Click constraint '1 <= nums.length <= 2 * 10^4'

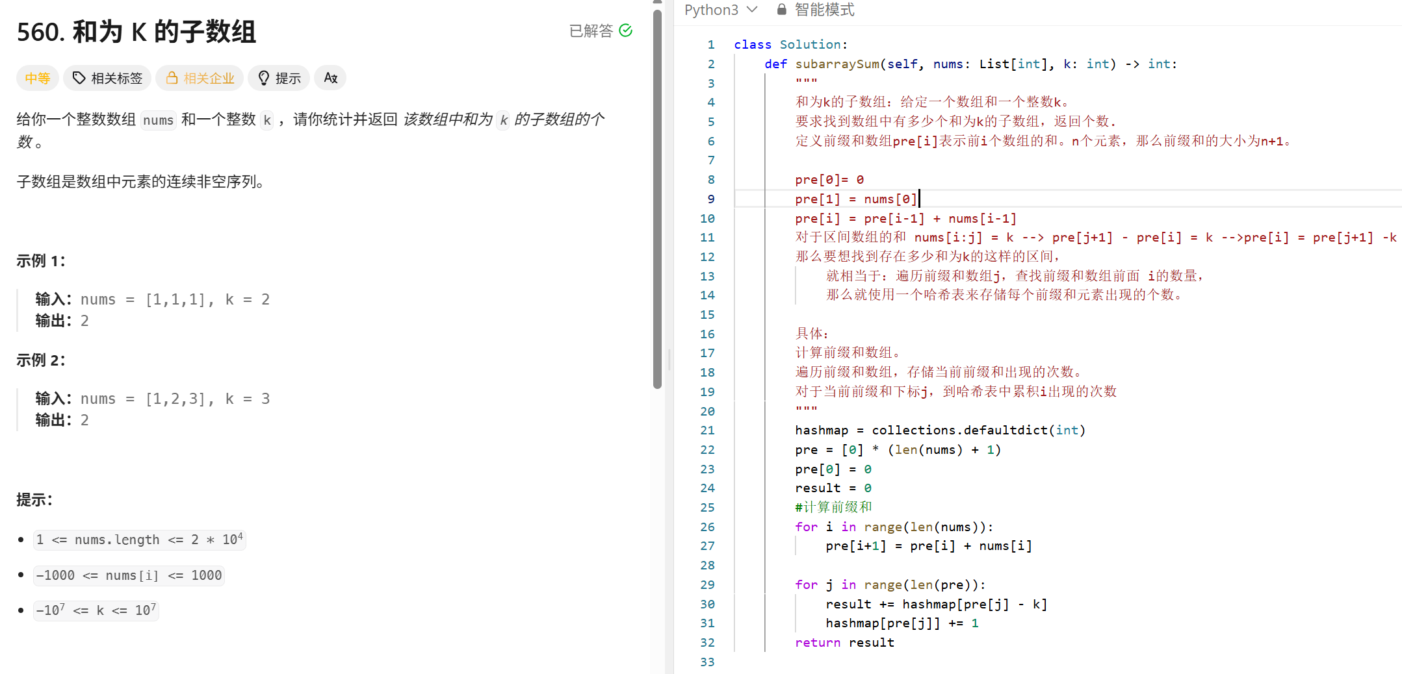click(x=140, y=540)
